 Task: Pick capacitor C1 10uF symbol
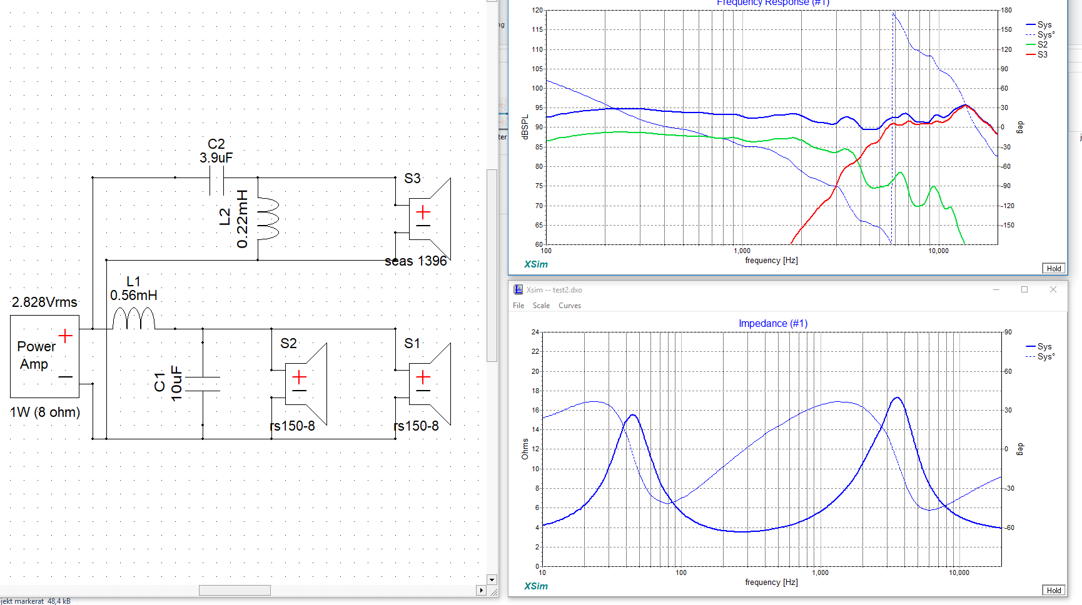[203, 384]
